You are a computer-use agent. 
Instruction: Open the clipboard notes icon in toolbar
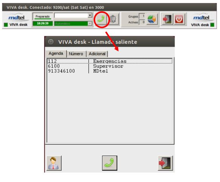coord(113,19)
